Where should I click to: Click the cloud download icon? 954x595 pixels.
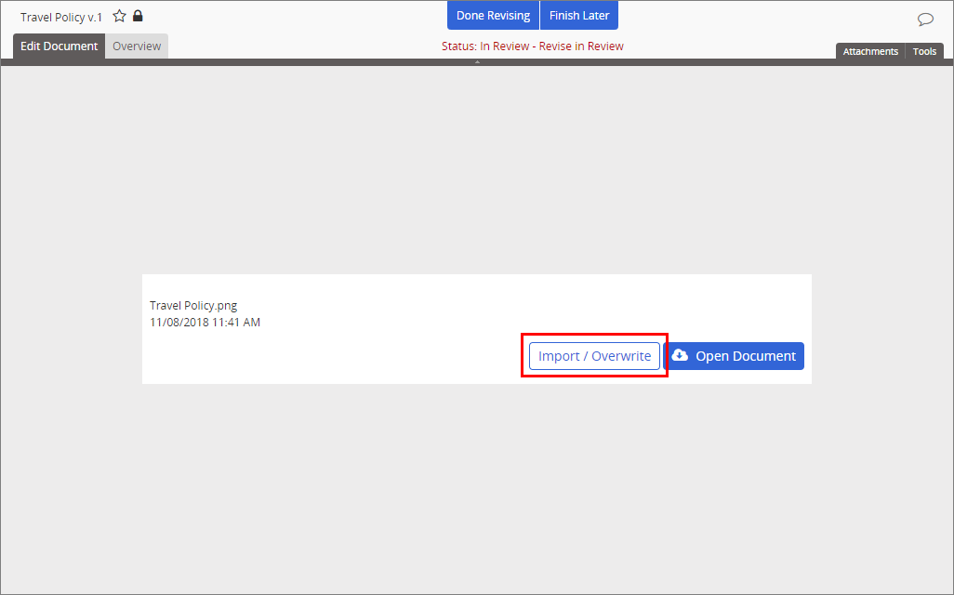pyautogui.click(x=680, y=355)
